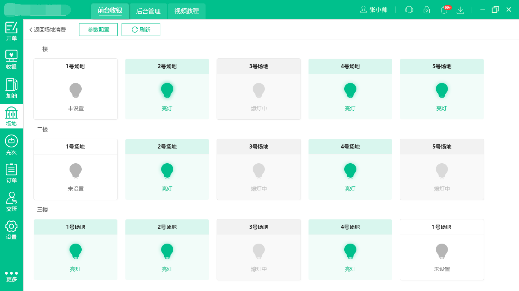Toggle light bulb of 一楼 2号场地

(167, 91)
